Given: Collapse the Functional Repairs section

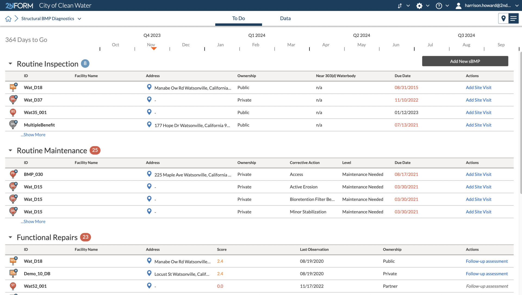Looking at the screenshot, I should point(10,237).
